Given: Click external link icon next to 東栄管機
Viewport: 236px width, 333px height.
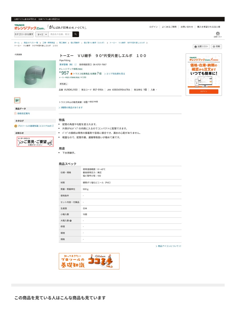Looking at the screenshot, I should (76, 64).
